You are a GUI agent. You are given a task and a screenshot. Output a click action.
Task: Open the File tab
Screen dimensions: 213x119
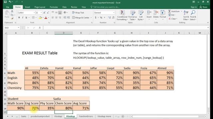coord(8,7)
